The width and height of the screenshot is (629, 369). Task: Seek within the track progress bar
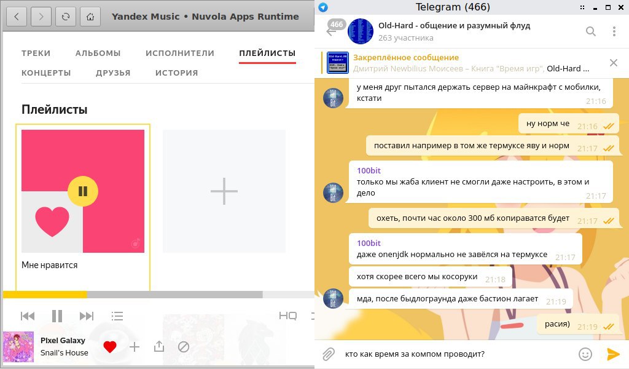coord(158,295)
